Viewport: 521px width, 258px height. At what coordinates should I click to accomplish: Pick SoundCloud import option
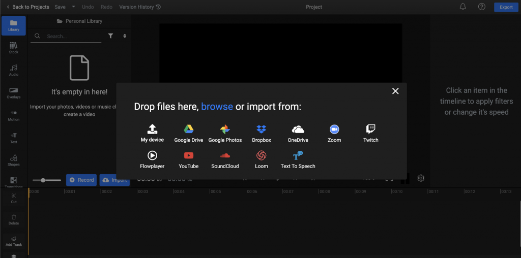click(225, 160)
